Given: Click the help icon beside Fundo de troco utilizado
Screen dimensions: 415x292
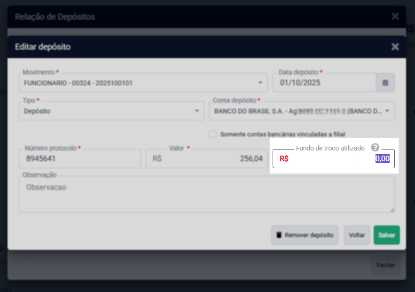Looking at the screenshot, I should tap(375, 147).
